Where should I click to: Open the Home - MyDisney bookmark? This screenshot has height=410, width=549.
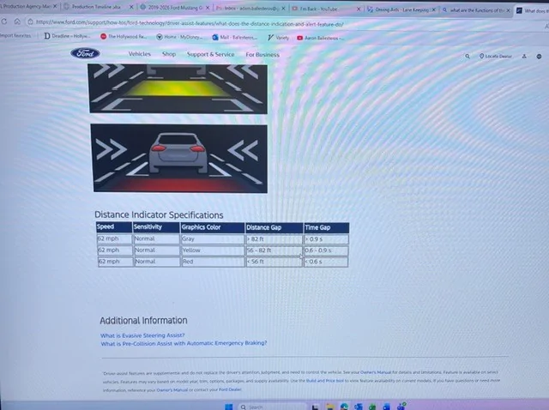(179, 37)
